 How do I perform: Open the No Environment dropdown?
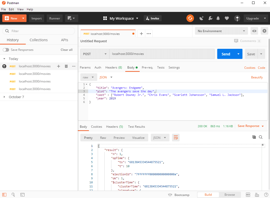click(221, 31)
